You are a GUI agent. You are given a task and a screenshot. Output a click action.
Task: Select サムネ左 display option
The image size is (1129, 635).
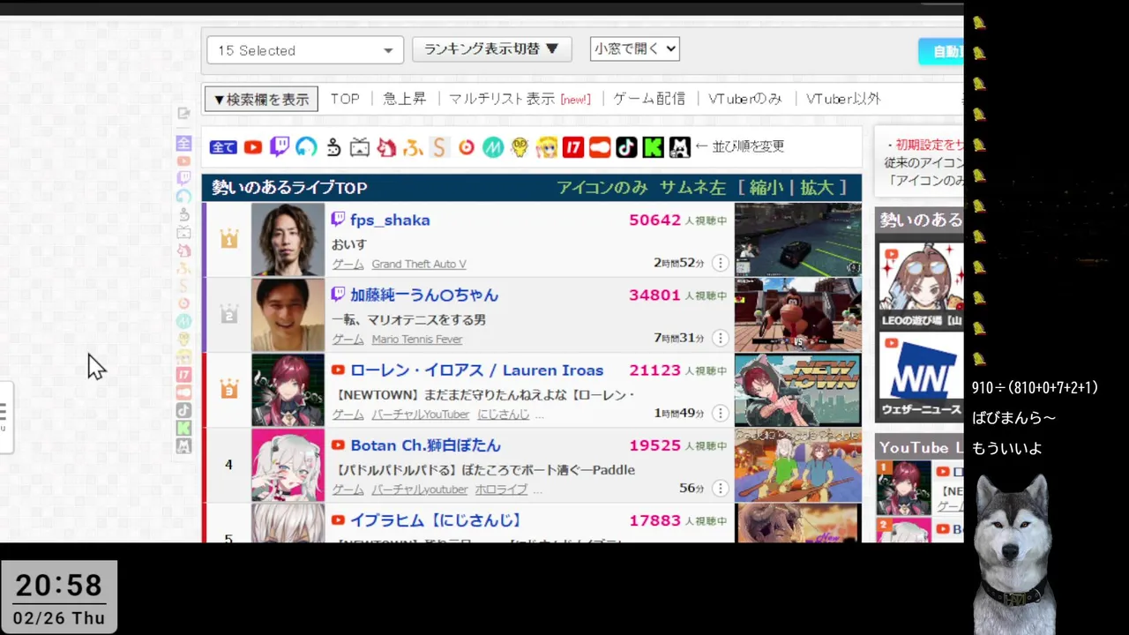click(692, 188)
